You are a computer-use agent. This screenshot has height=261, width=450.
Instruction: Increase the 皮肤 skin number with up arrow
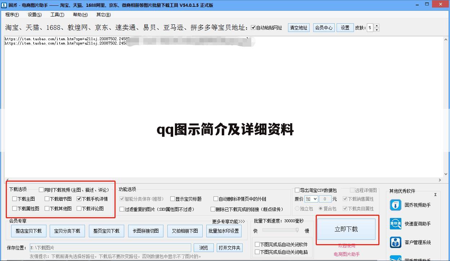[x=377, y=26]
